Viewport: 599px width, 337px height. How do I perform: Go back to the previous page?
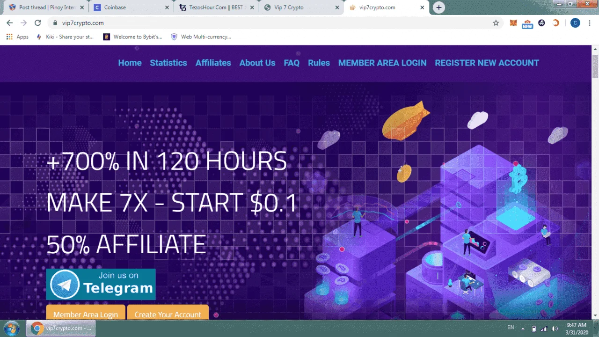pyautogui.click(x=10, y=23)
